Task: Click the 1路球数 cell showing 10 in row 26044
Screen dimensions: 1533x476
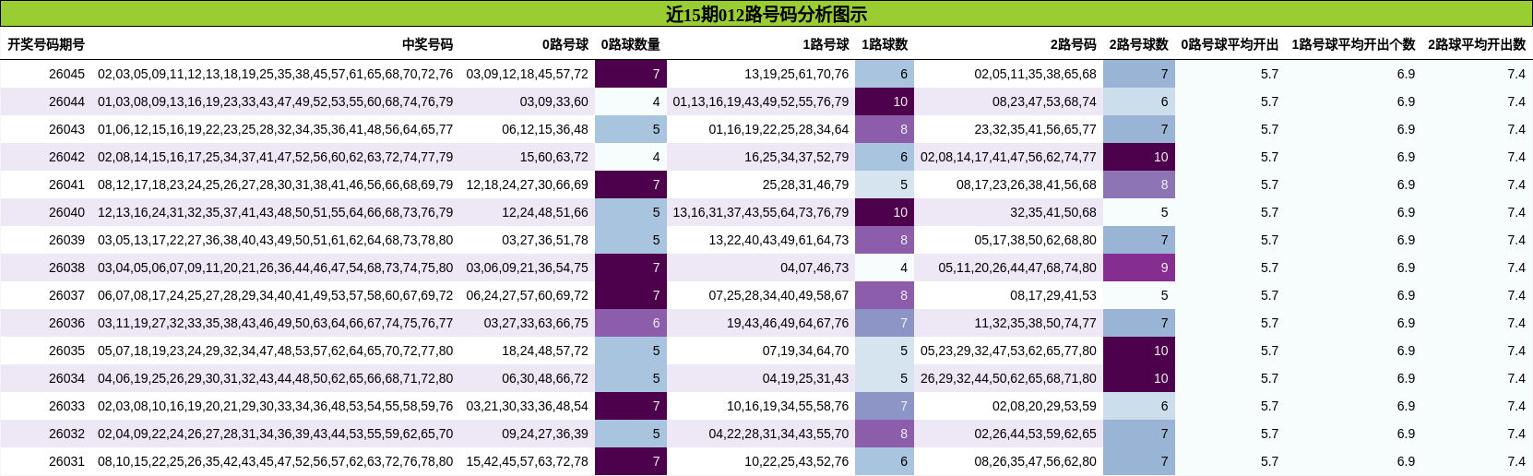Action: 885,101
